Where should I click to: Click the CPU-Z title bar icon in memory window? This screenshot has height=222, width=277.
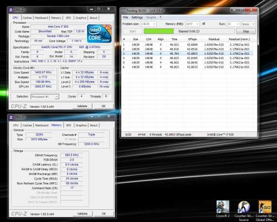[11, 117]
